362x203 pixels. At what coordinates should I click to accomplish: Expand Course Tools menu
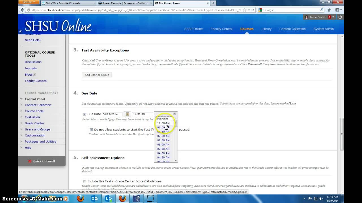pyautogui.click(x=21, y=111)
